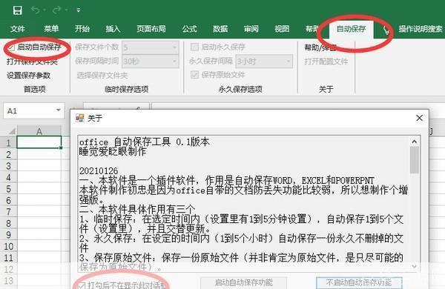Toggle 打勾后不在显示此对话框 checkbox
This screenshot has width=445, height=289.
pyautogui.click(x=82, y=285)
